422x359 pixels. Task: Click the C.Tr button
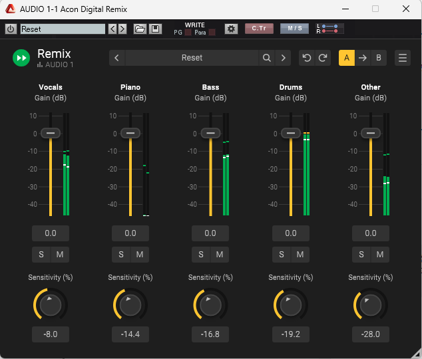tap(259, 29)
